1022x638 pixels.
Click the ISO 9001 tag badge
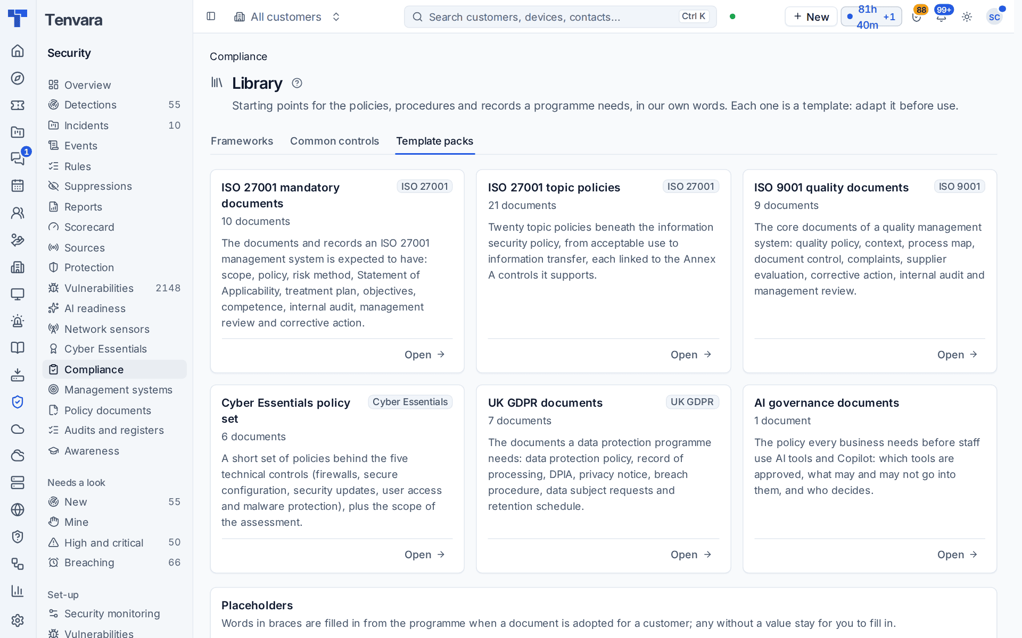(x=959, y=187)
